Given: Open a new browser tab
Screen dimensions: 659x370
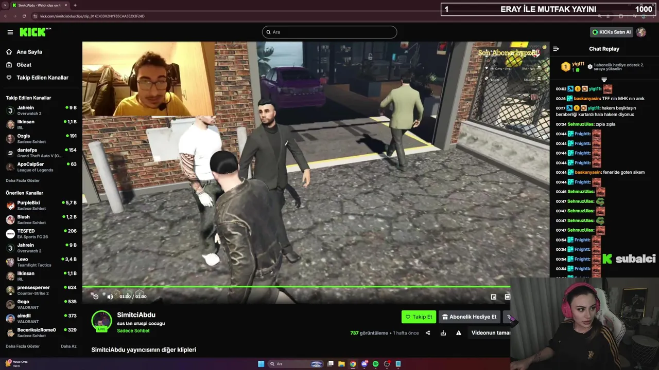Looking at the screenshot, I should pos(75,5).
